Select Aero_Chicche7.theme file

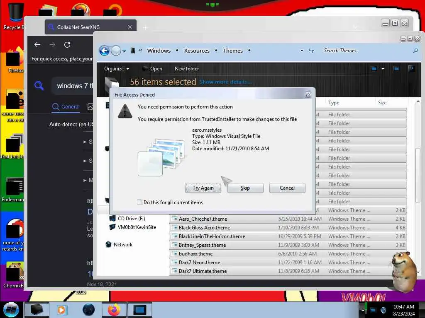(x=288, y=219)
